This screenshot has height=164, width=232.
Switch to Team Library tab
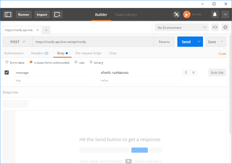[x=126, y=15]
